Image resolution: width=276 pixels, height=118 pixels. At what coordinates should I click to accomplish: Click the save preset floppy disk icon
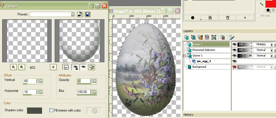[x=88, y=14]
